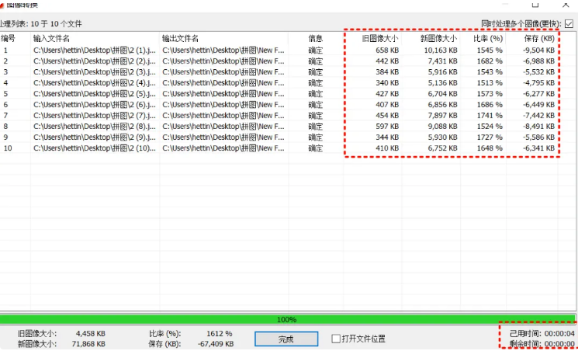Toggle the 同时处理多个图像(更快) checkbox
This screenshot has height=351, width=578.
[569, 23]
